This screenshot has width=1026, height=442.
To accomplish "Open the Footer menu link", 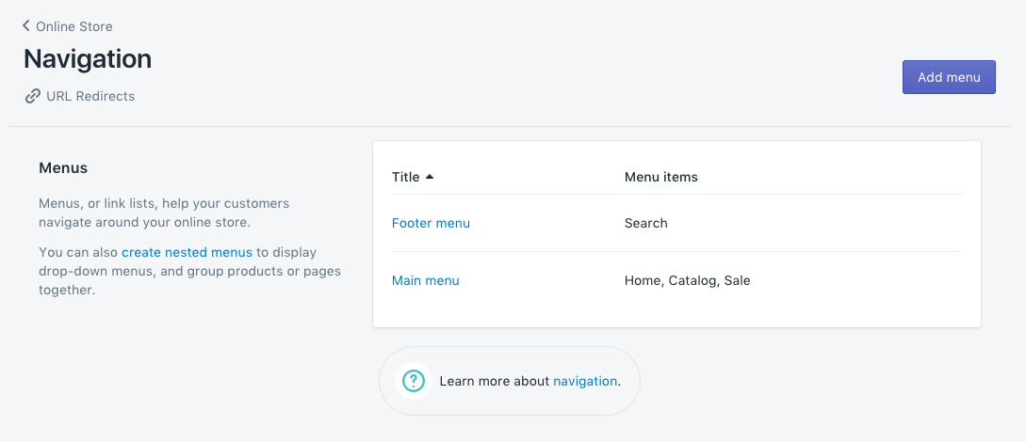I will [x=431, y=223].
